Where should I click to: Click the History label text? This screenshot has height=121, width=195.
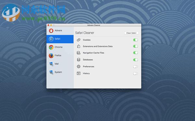click(86, 73)
